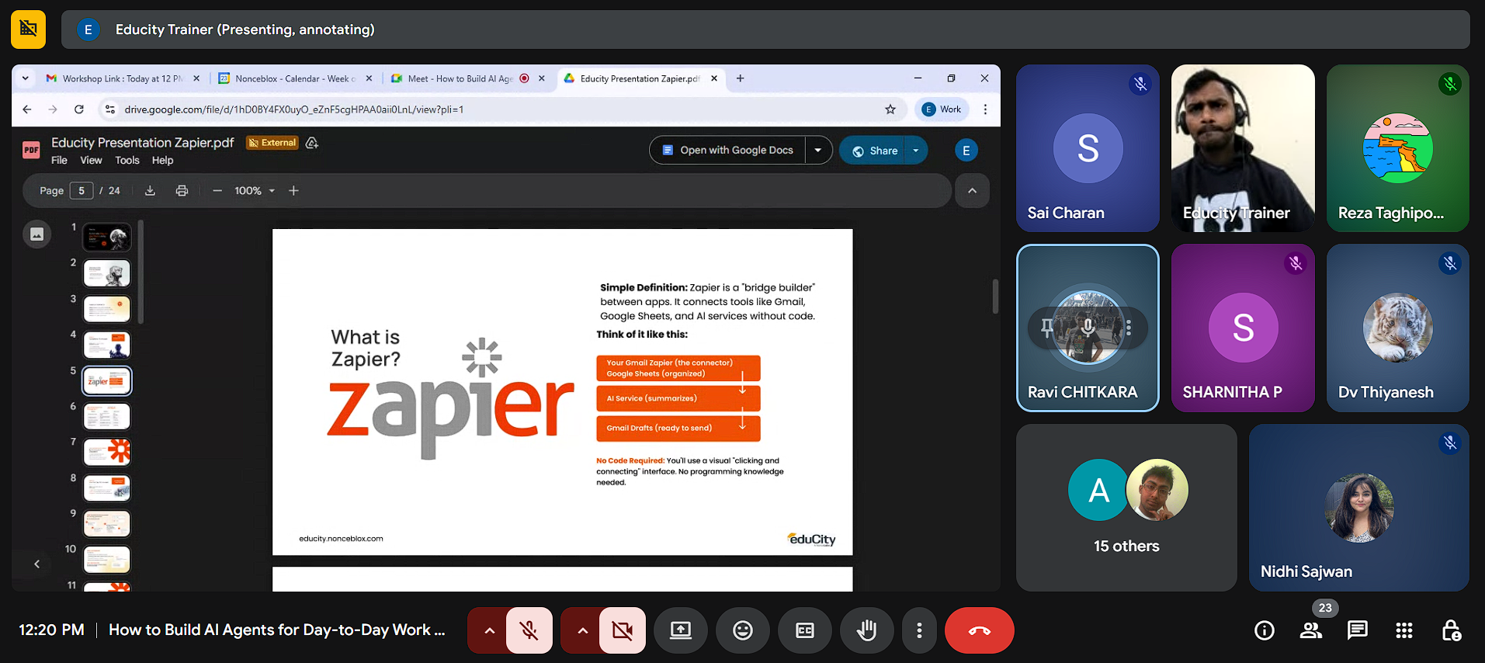Collapse the PDF toolbar with the up chevron
This screenshot has height=663, width=1485.
pos(972,190)
